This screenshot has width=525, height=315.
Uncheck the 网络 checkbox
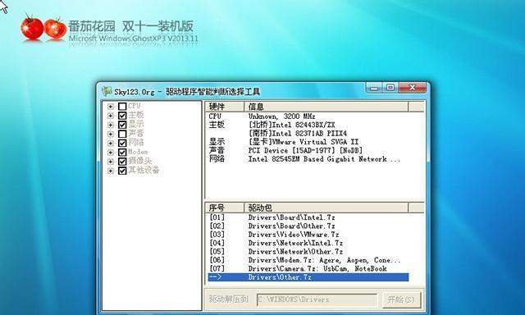pyautogui.click(x=122, y=143)
